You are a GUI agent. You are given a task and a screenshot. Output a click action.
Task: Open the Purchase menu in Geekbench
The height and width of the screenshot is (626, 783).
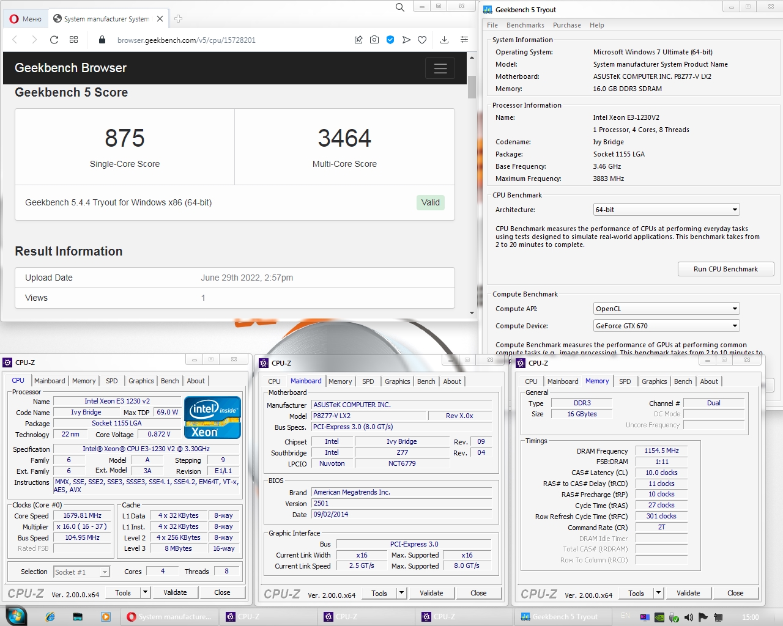click(x=567, y=25)
